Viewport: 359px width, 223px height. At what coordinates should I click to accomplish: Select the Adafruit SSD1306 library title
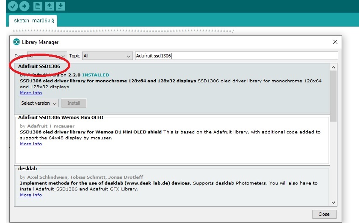coord(39,66)
